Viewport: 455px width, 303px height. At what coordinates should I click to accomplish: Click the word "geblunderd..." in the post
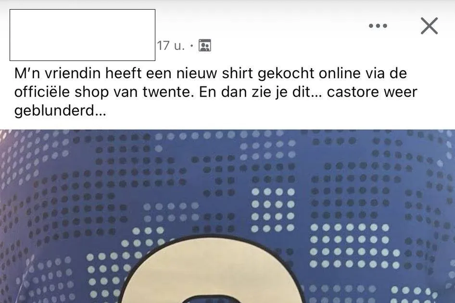(60, 110)
